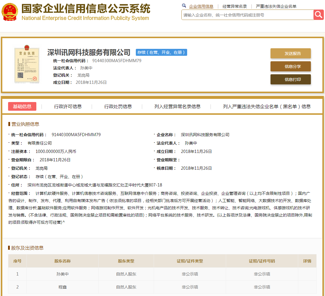Open the 行政许可信息 tab
Image resolution: width=325 pixels, height=296 pixels.
pos(68,106)
